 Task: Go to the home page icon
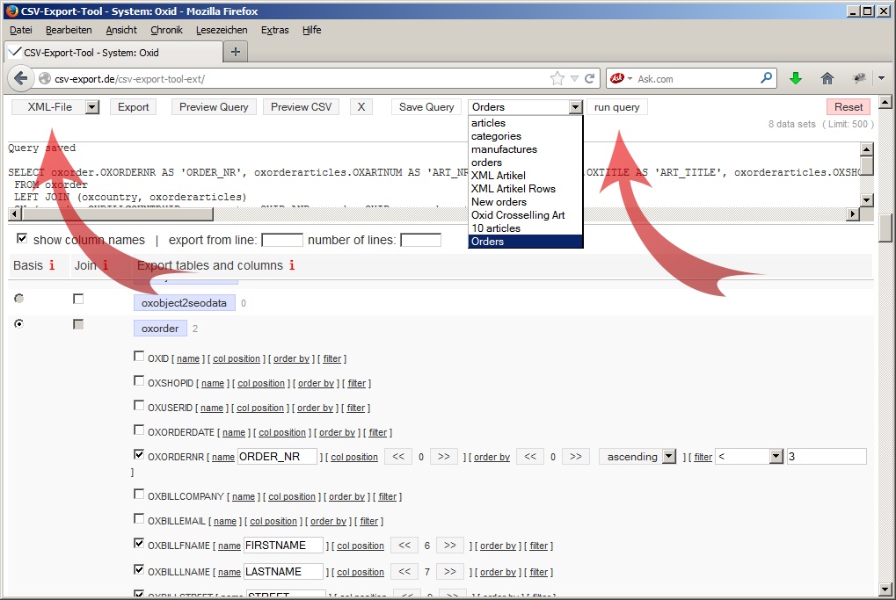point(827,79)
